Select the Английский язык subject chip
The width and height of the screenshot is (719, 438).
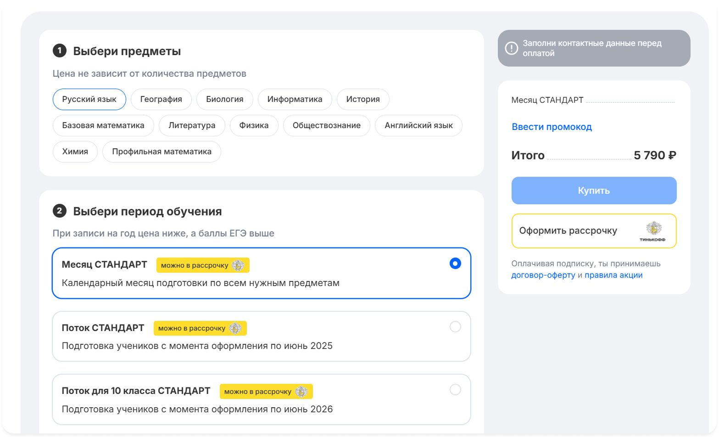(x=418, y=125)
